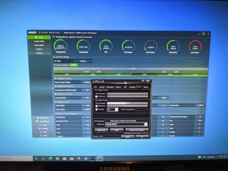Screen dimensions: 228x171
Task: Click Bench CPU button in CPU-Z
Action: pos(101,130)
